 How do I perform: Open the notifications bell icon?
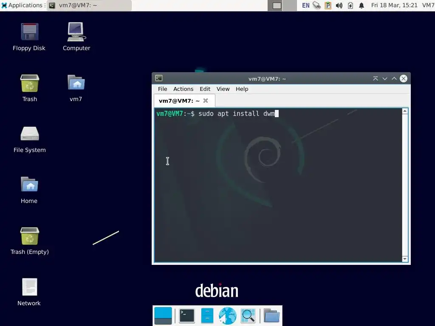tap(362, 6)
